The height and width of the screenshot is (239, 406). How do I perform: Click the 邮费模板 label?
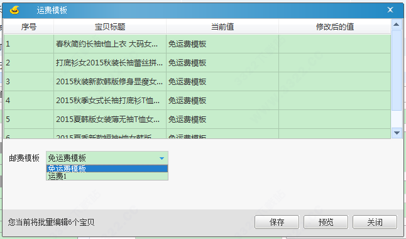24,158
